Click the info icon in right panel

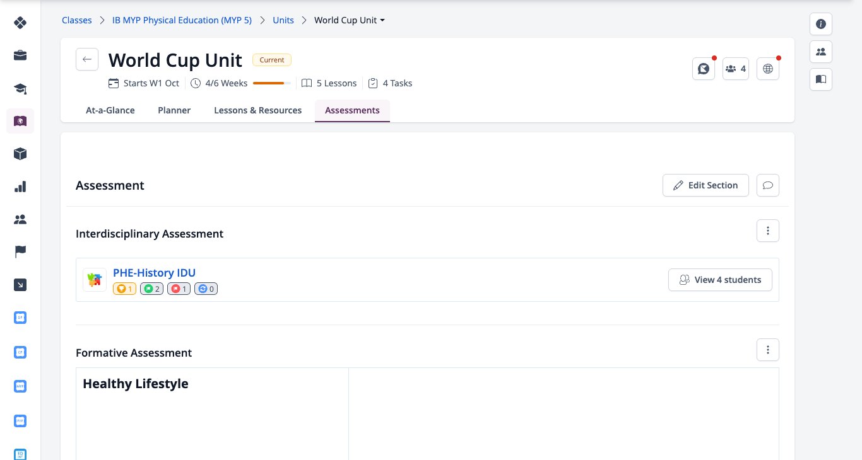click(821, 24)
